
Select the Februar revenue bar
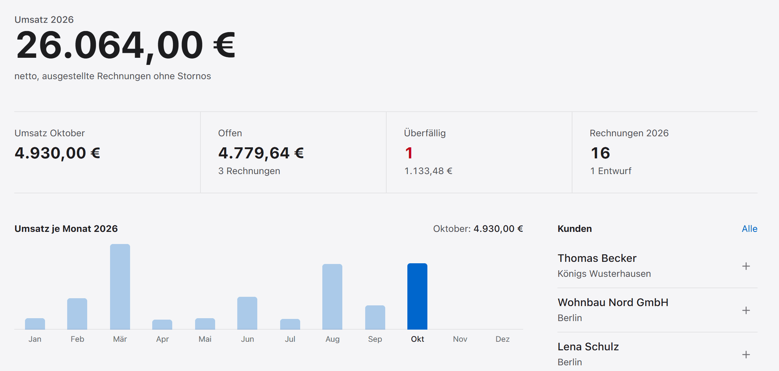click(77, 314)
